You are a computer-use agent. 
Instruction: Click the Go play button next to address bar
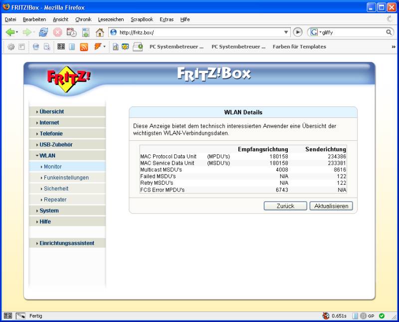coord(298,32)
